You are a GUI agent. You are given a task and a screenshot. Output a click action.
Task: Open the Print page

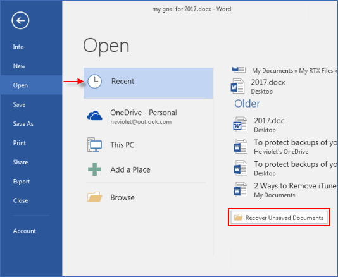point(20,143)
